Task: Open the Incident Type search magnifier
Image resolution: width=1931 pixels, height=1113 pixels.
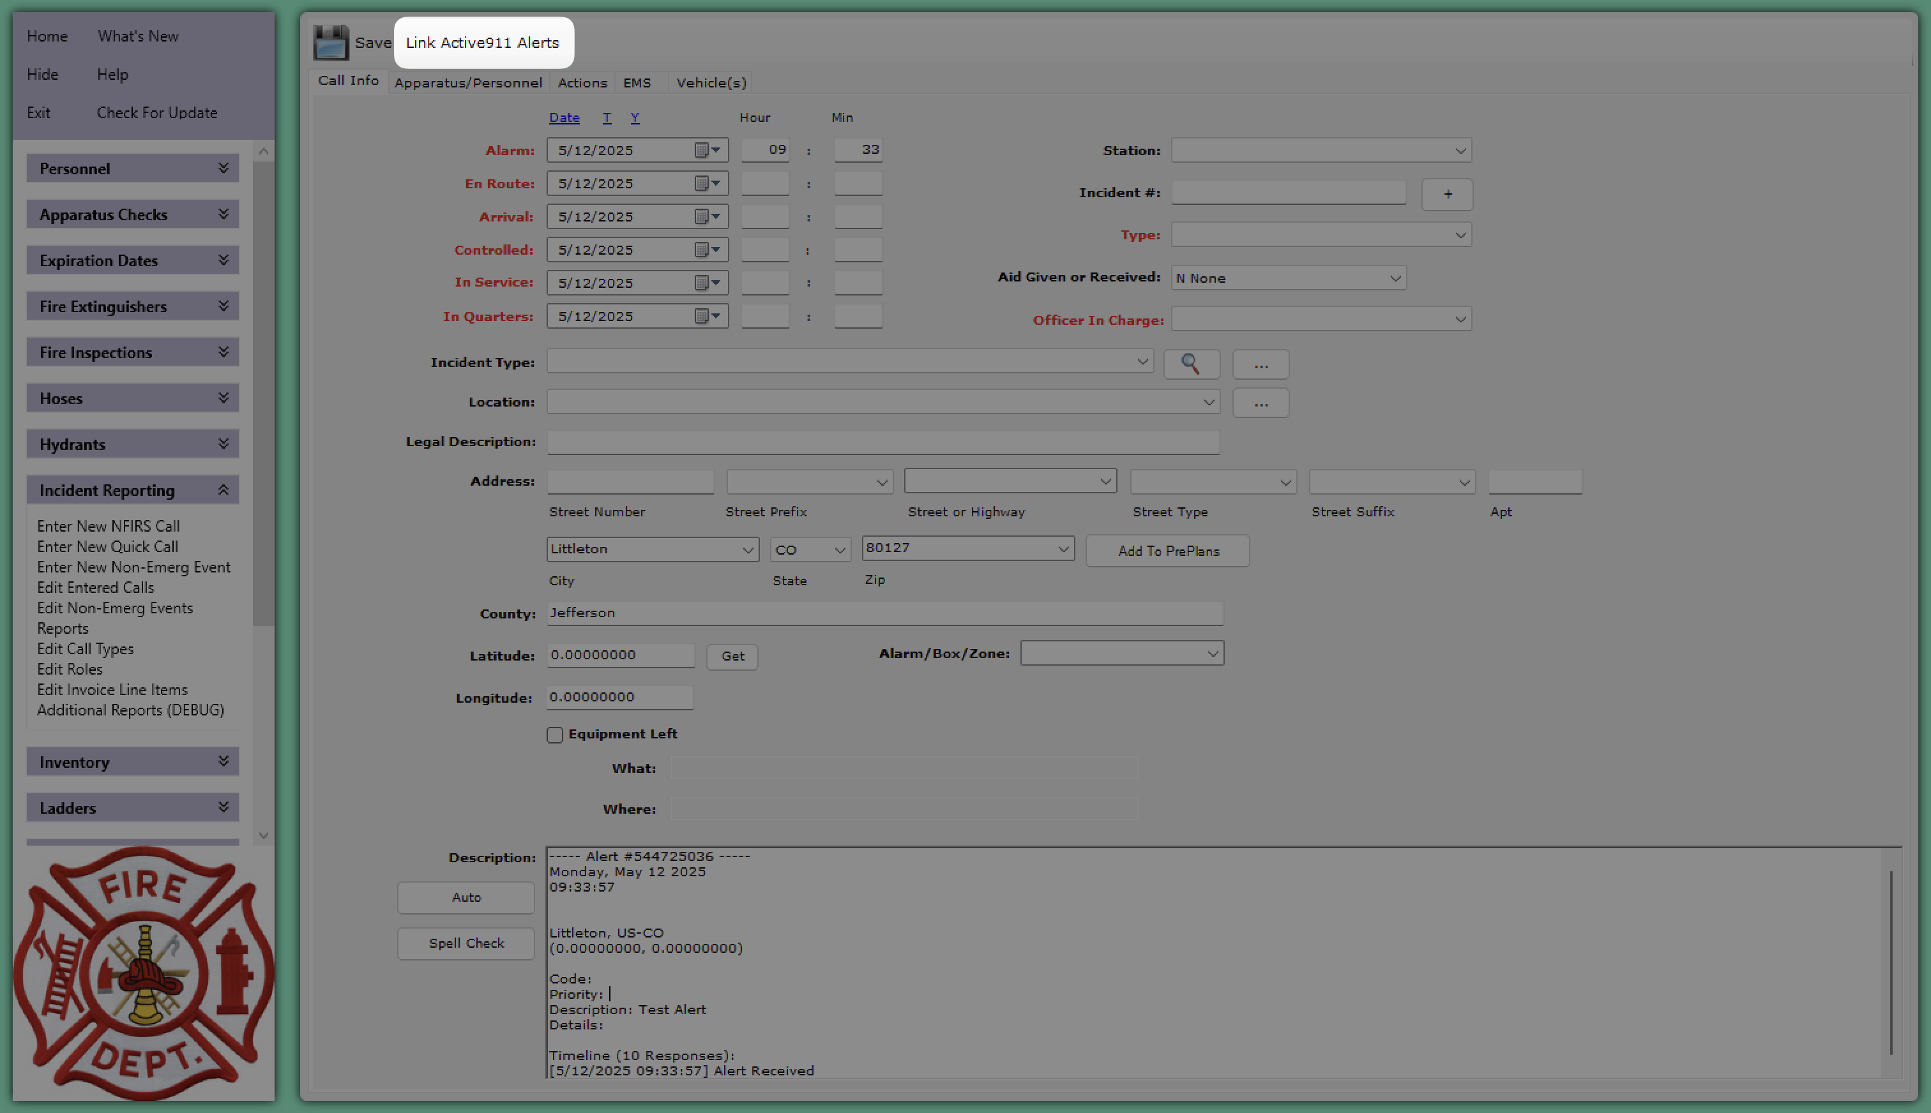Action: (1191, 364)
